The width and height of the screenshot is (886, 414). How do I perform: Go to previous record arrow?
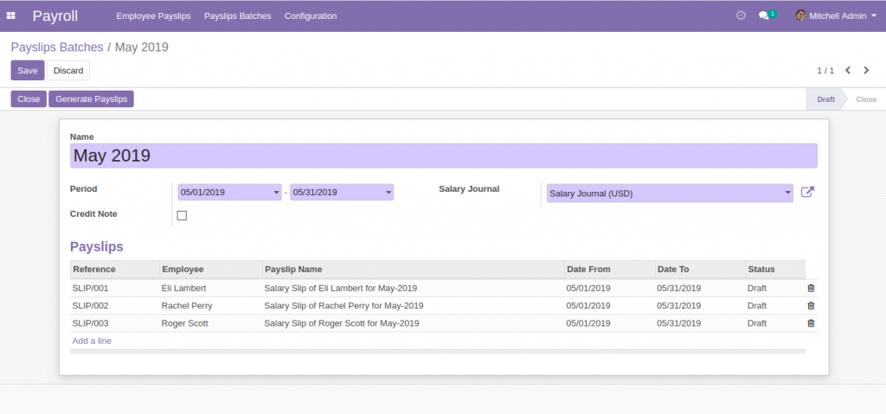[848, 70]
